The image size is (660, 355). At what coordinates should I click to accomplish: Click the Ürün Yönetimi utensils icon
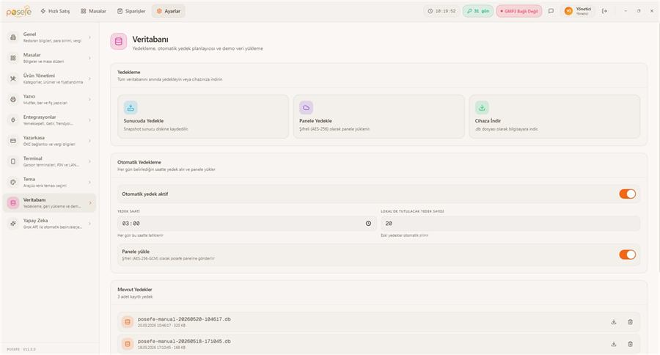coord(13,78)
